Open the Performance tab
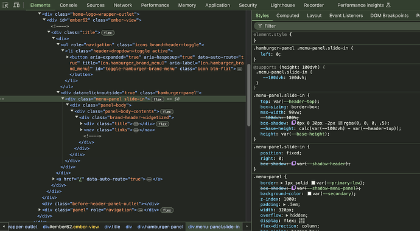 pos(155,5)
